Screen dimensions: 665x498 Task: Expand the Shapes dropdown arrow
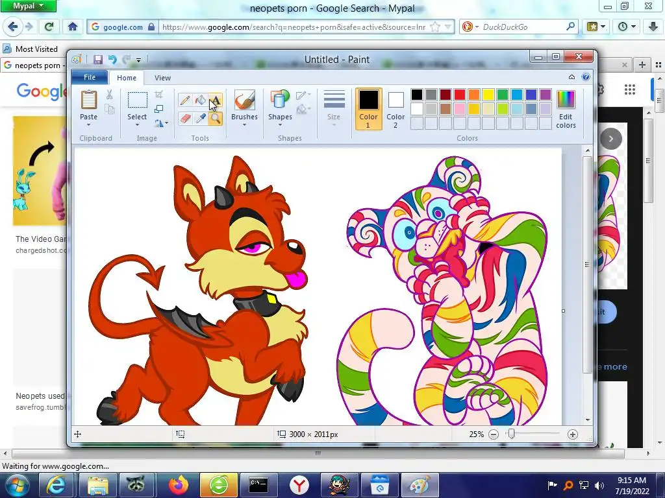click(x=280, y=125)
